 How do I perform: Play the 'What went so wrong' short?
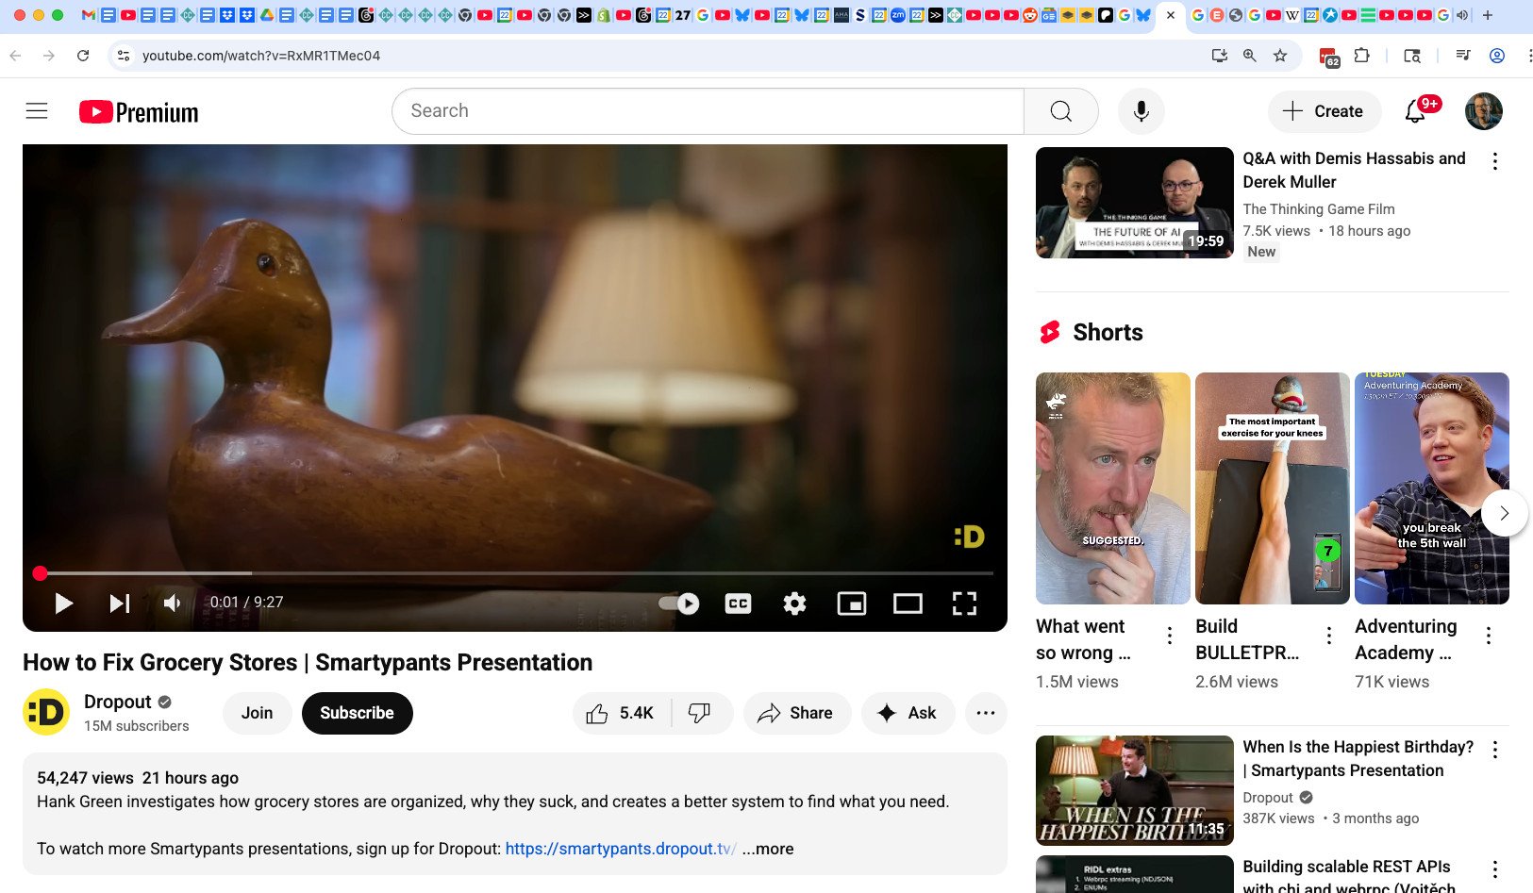pos(1113,488)
